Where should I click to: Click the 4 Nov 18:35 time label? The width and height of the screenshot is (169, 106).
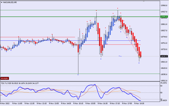[x=139, y=104]
